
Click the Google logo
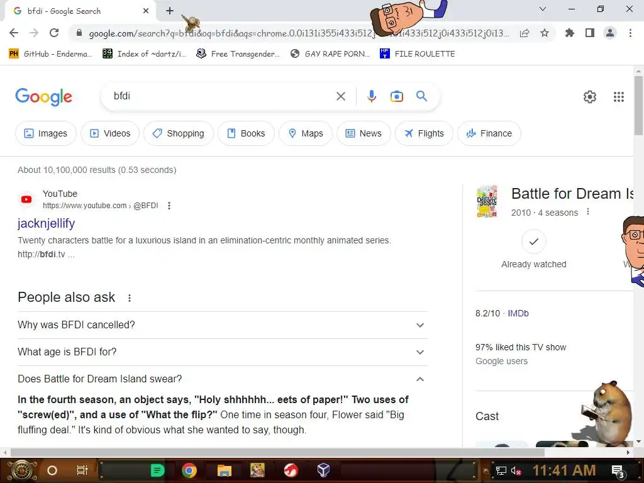[43, 97]
